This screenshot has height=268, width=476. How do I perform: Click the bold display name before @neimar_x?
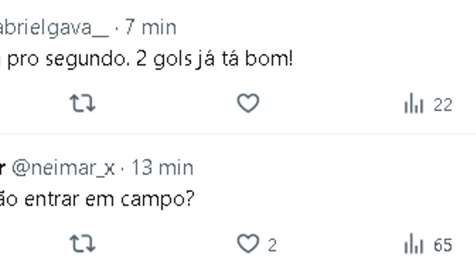click(x=3, y=167)
